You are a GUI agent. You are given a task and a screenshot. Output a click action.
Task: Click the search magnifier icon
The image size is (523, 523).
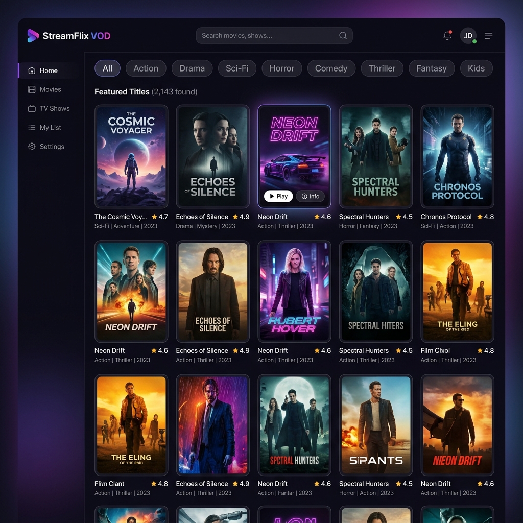coord(343,36)
